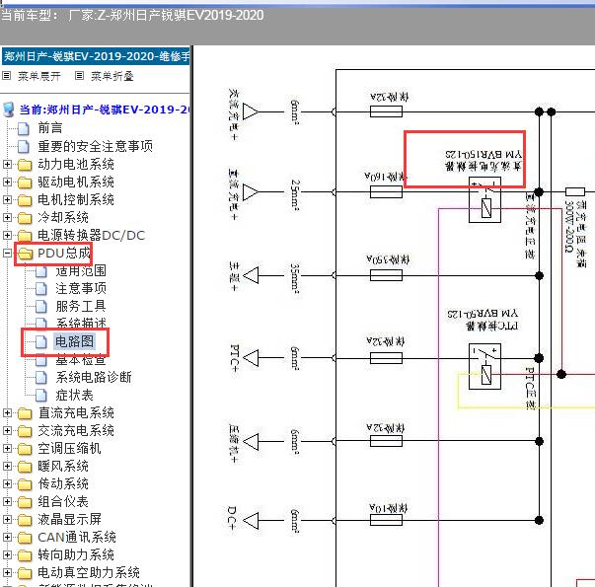
Task: Click the 菜单展开 expand-all button
Action: (x=39, y=76)
